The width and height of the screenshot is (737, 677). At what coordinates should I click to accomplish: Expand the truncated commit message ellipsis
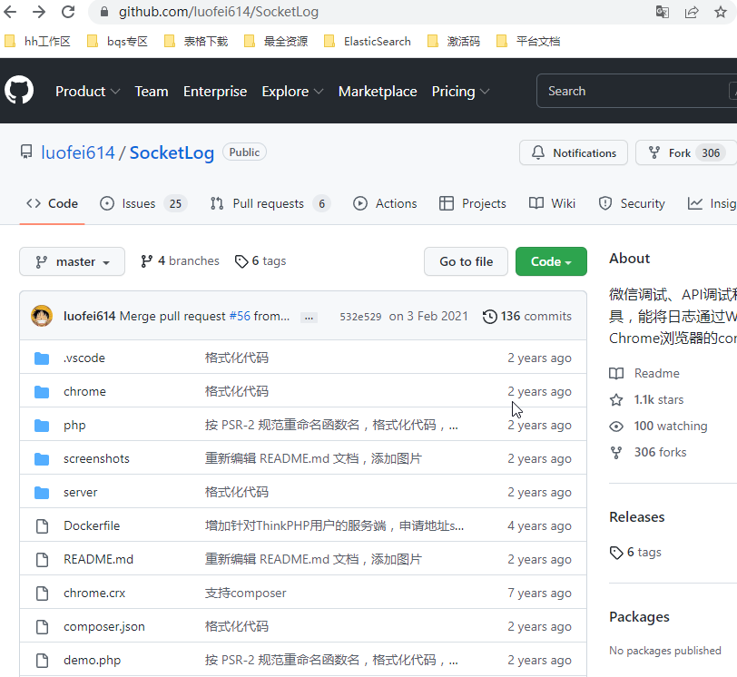pos(309,317)
